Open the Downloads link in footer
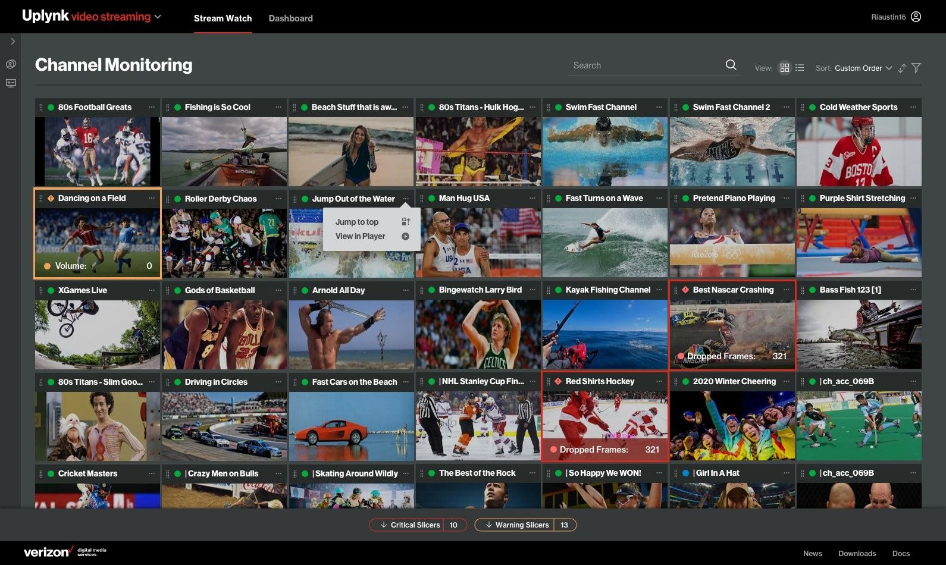946x565 pixels. click(x=857, y=553)
